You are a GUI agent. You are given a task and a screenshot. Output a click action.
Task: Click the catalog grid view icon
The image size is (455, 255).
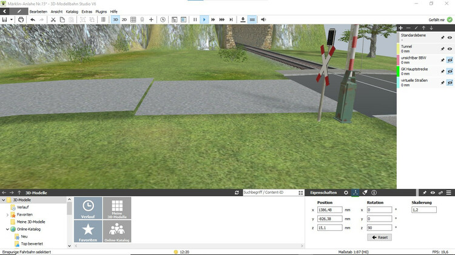point(301,193)
